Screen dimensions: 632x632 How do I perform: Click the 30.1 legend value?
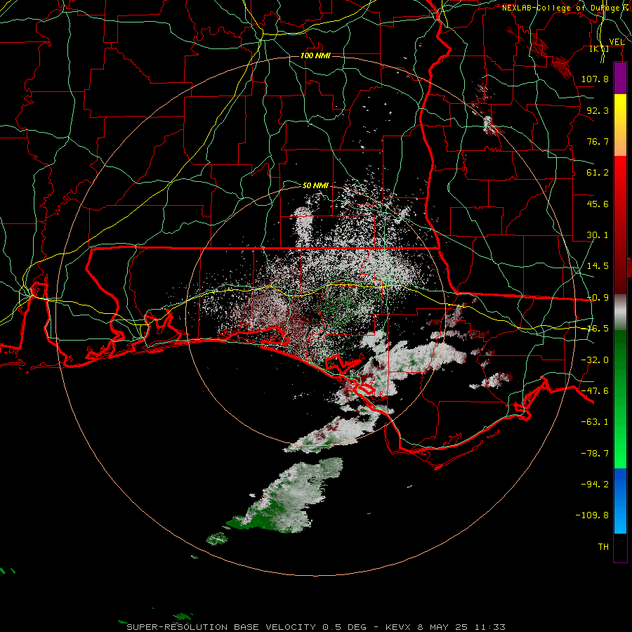pyautogui.click(x=598, y=235)
